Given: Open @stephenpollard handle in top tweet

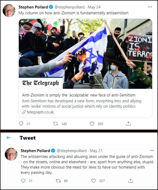Looking at the screenshot, I should tap(70, 7).
